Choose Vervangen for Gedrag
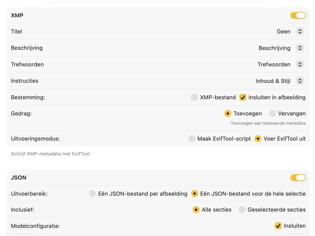This screenshot has width=315, height=236. pos(272,114)
